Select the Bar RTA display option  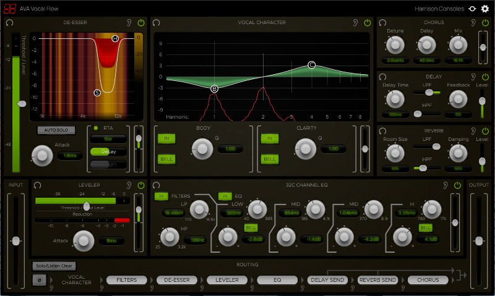click(x=107, y=139)
